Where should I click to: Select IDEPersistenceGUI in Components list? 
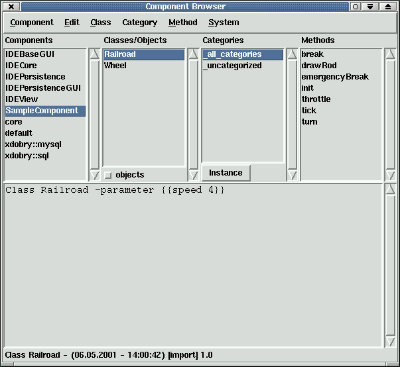tap(43, 88)
